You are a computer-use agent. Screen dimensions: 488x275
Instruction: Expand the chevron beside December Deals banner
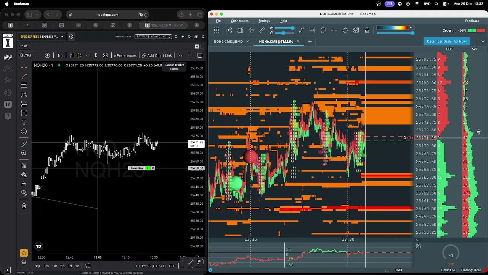[483, 41]
